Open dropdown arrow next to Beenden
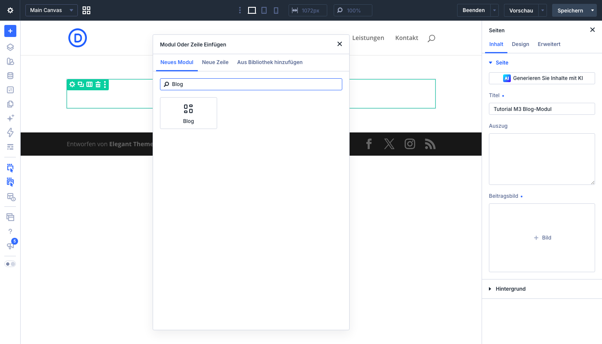 (x=495, y=10)
